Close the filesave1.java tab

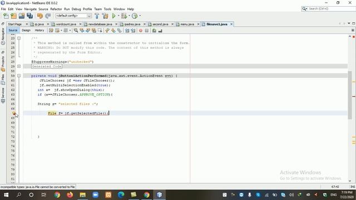[231, 24]
